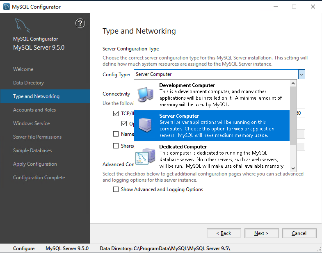Click MySQL Server 9.5.0 in status bar
The height and width of the screenshot is (253, 322).
(x=67, y=248)
